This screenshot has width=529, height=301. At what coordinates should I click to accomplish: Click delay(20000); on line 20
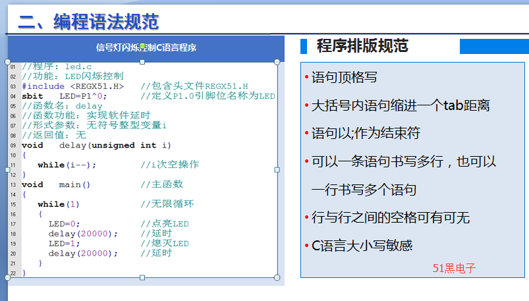pos(83,254)
